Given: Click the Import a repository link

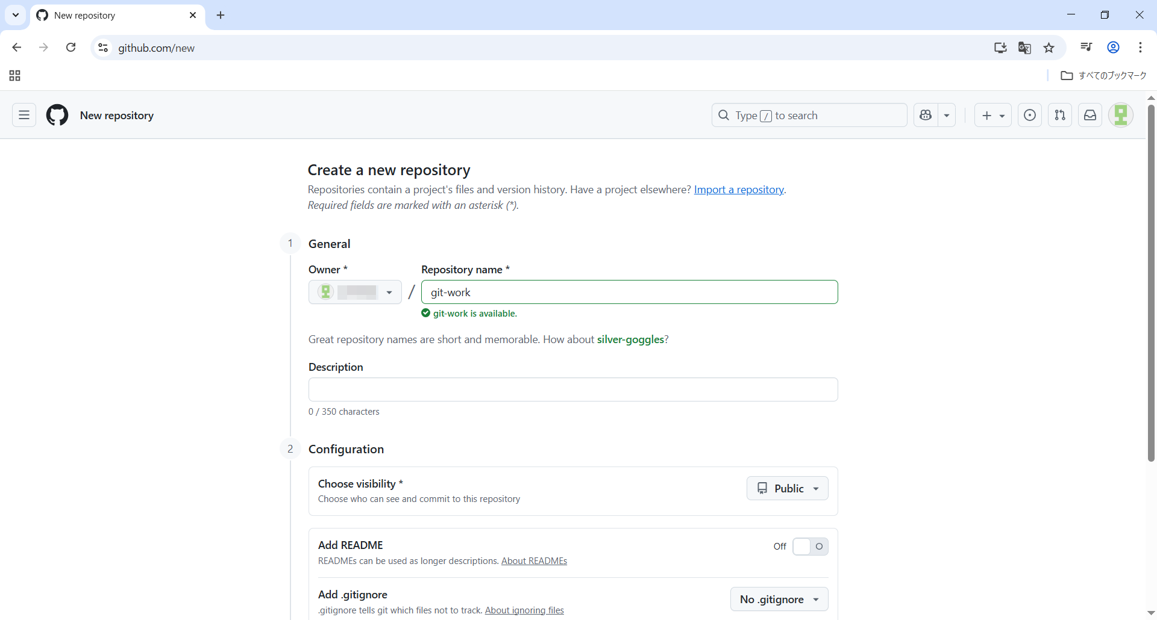Looking at the screenshot, I should tap(739, 190).
